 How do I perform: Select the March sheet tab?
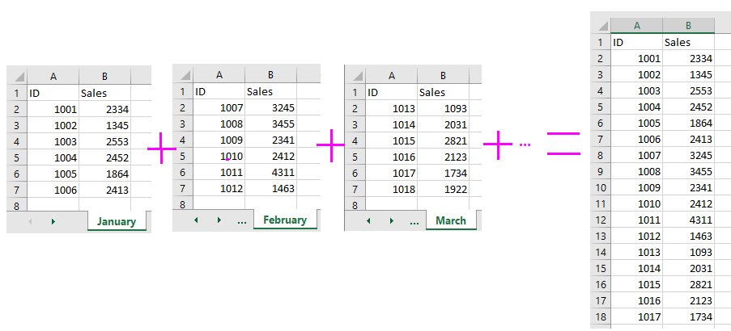451,221
